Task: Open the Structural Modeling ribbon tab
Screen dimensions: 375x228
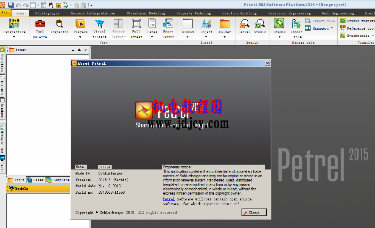Action: [146, 13]
